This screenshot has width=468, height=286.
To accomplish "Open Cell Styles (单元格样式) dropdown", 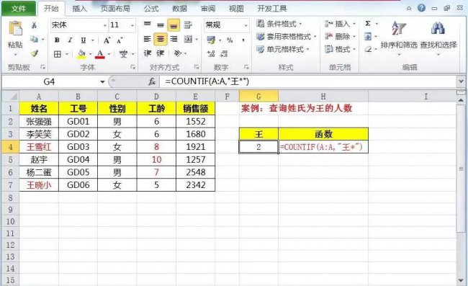I will coord(283,49).
